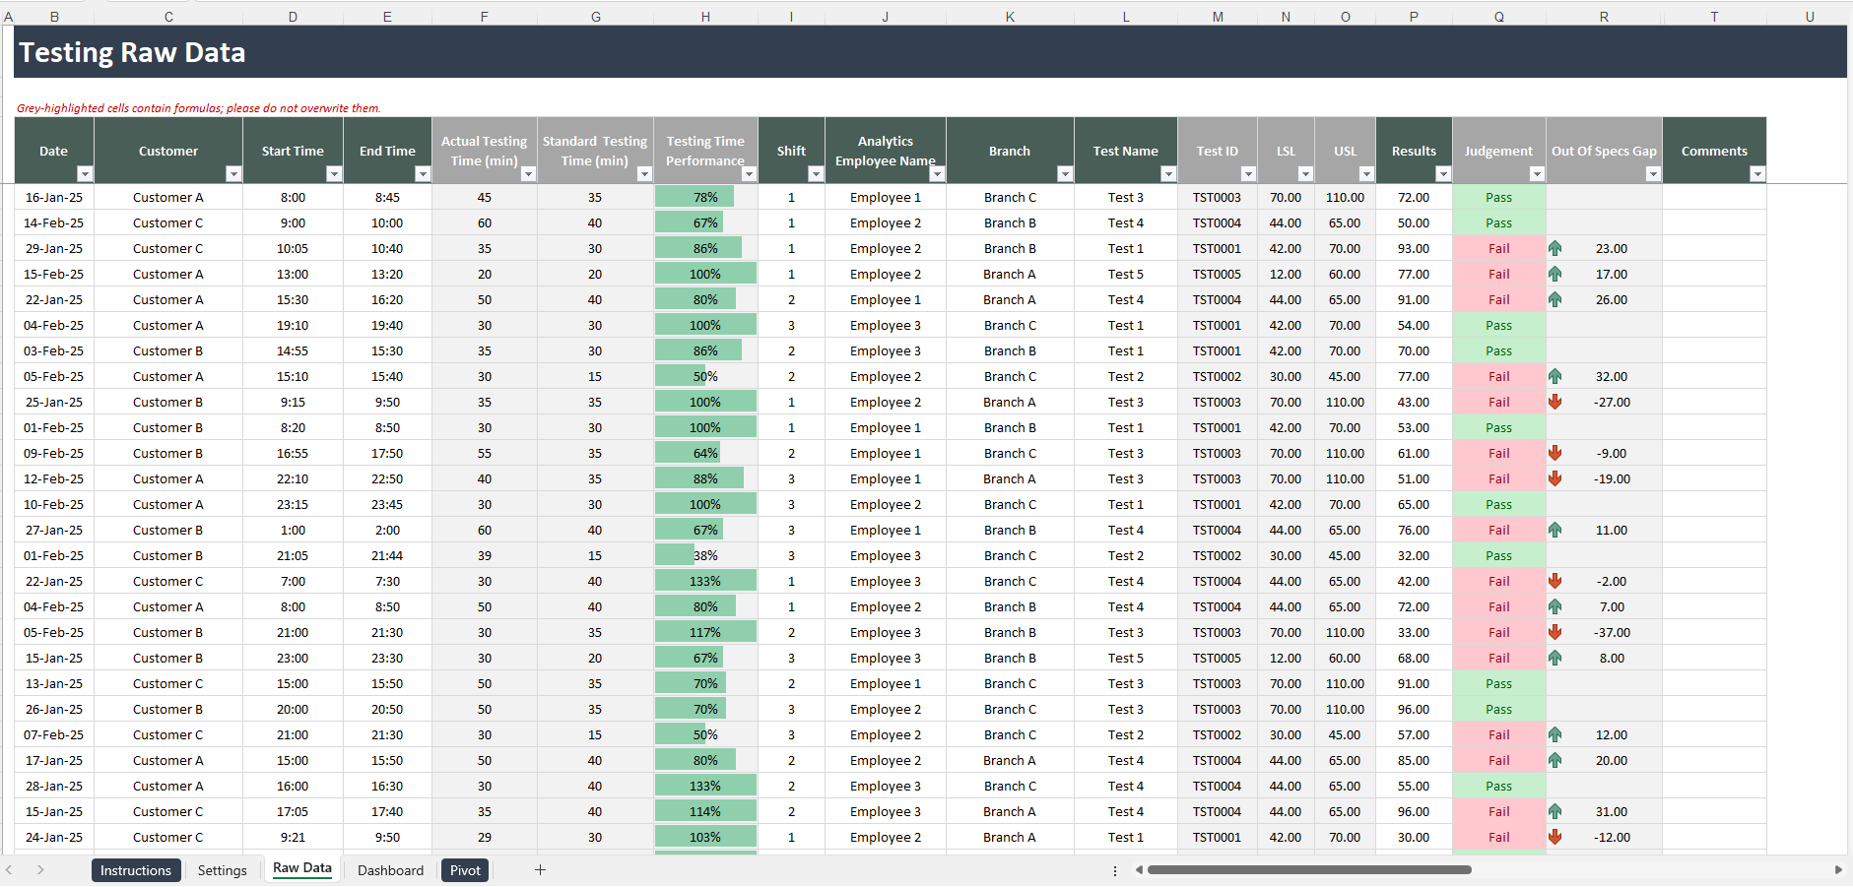Open the Judgement column filter dropdown
This screenshot has width=1853, height=887.
point(1536,173)
